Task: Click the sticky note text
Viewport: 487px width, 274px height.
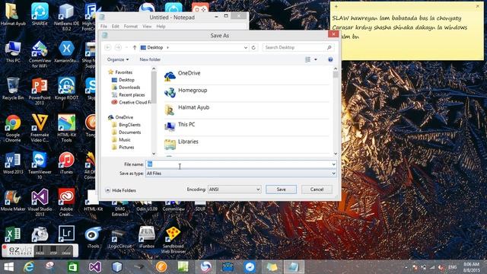Action: pos(399,27)
